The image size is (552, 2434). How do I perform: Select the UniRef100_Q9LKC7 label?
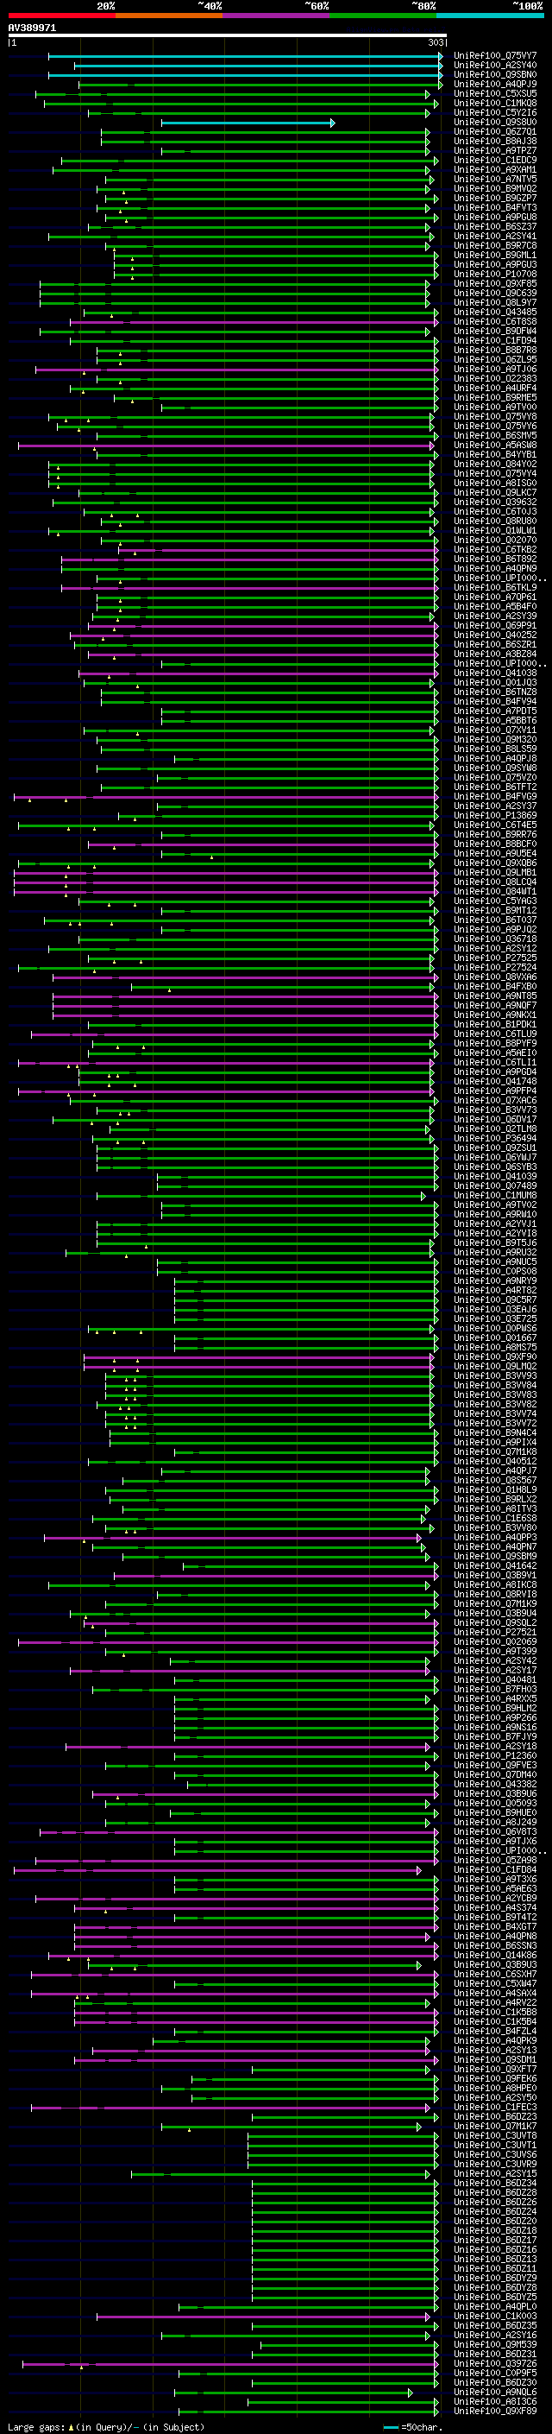click(x=494, y=492)
